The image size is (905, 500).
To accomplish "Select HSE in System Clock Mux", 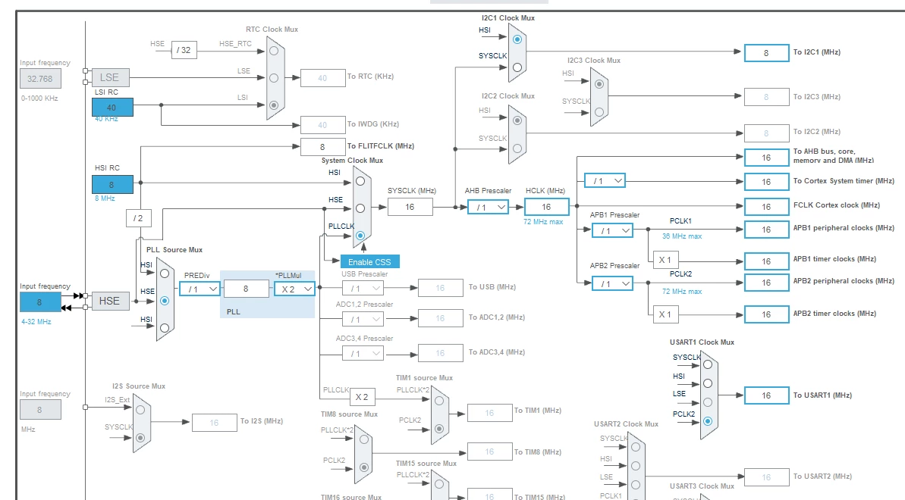I will click(360, 208).
